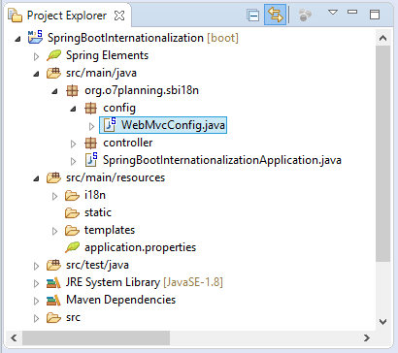Click the SpringBootInternationalization project icon
This screenshot has height=353, width=398.
click(35, 37)
